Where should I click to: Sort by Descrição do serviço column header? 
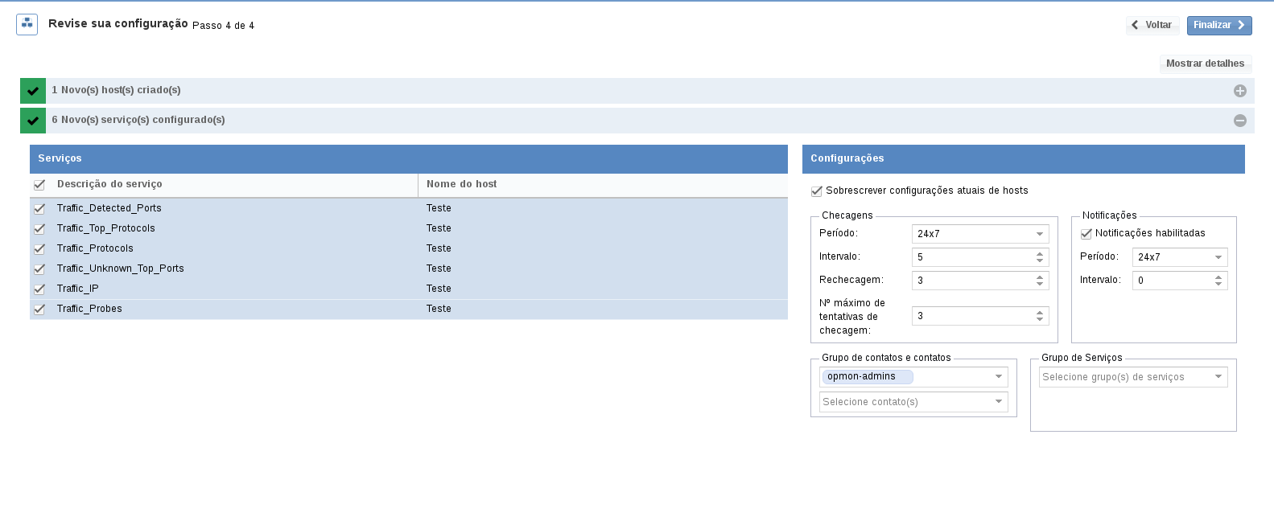click(x=109, y=184)
